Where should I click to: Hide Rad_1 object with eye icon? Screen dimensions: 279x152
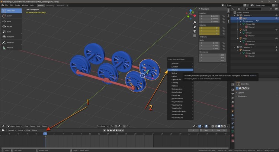click(276, 18)
